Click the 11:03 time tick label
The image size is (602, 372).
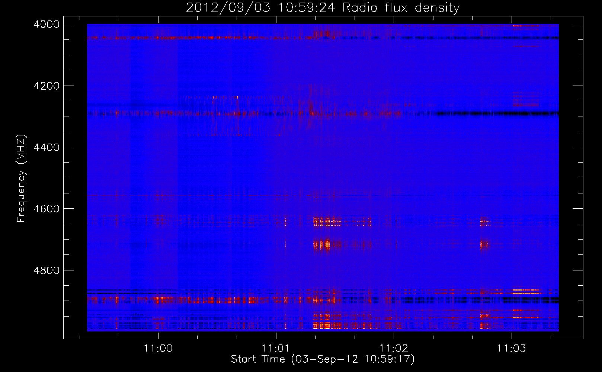pyautogui.click(x=512, y=348)
